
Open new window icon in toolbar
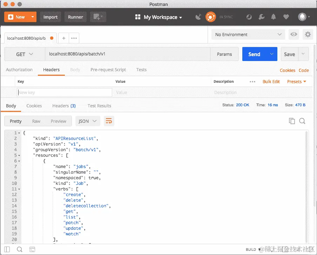98,17
